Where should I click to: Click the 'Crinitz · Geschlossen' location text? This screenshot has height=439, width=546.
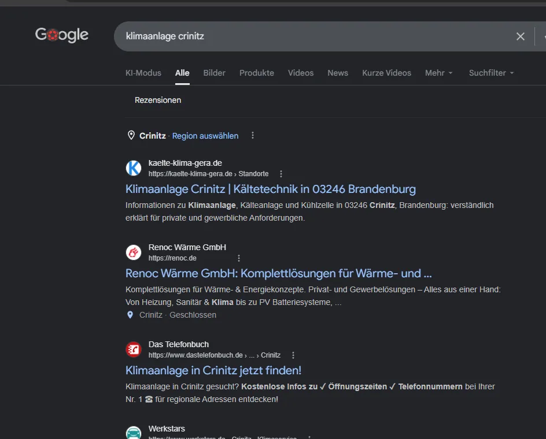pos(178,315)
